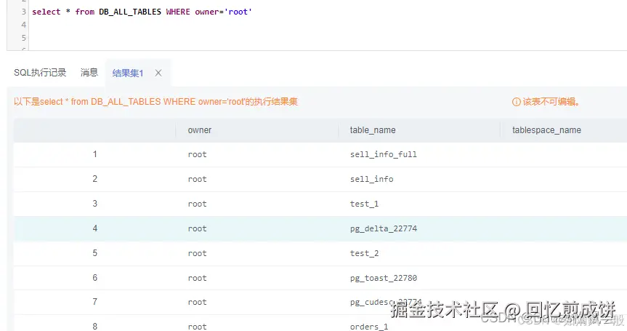Image resolution: width=627 pixels, height=331 pixels.
Task: Click editor line number 5
Action: pyautogui.click(x=23, y=38)
